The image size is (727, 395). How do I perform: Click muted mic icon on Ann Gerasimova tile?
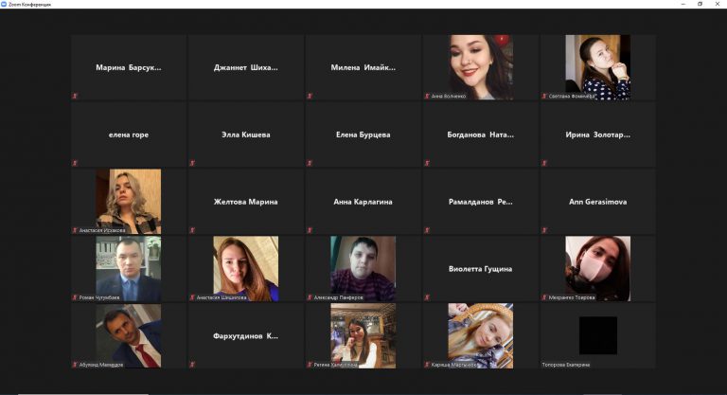(543, 230)
